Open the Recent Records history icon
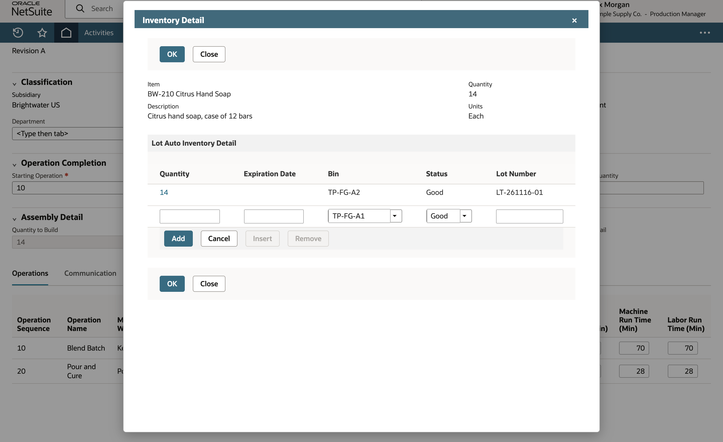The image size is (723, 442). (x=18, y=33)
